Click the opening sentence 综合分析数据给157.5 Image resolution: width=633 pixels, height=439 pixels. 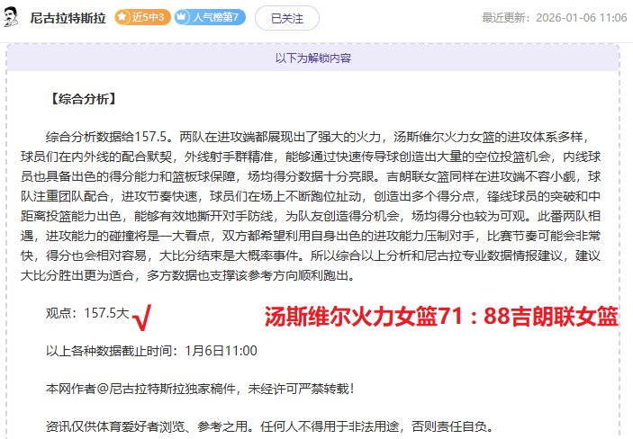point(107,137)
